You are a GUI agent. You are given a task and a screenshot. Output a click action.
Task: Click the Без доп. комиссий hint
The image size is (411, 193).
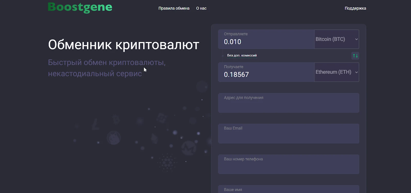(x=242, y=55)
